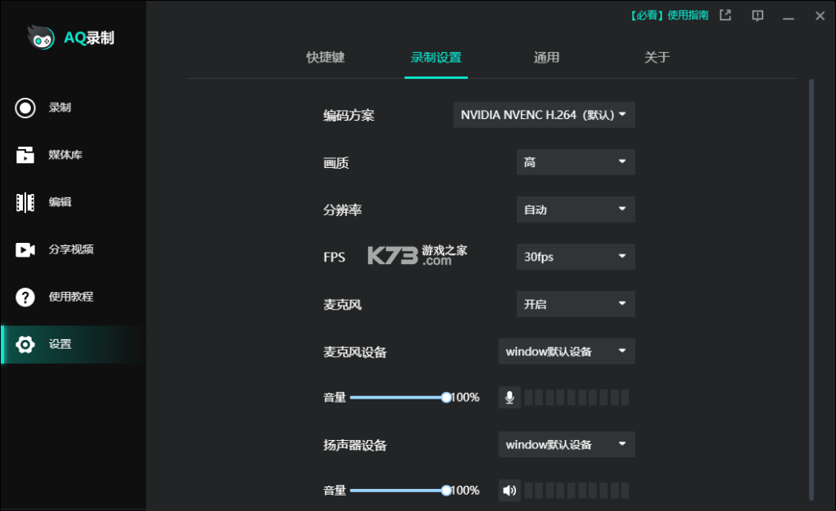The height and width of the screenshot is (511, 836).
Task: Click the microphone volume slider track
Action: point(398,398)
